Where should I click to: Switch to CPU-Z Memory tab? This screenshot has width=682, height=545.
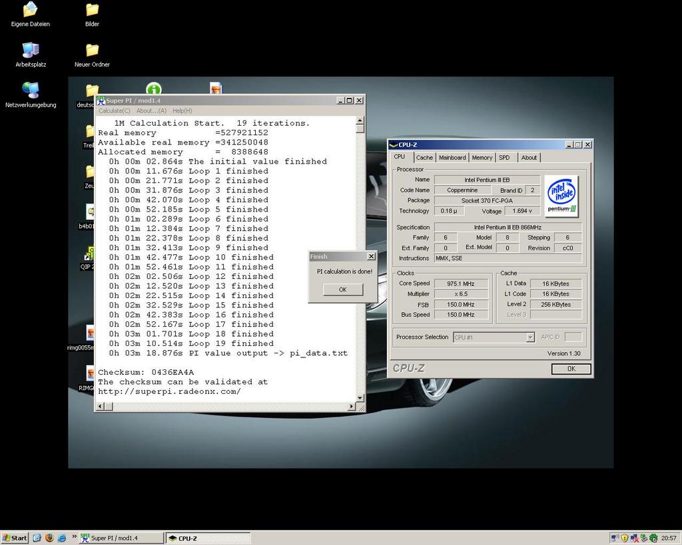pos(482,157)
